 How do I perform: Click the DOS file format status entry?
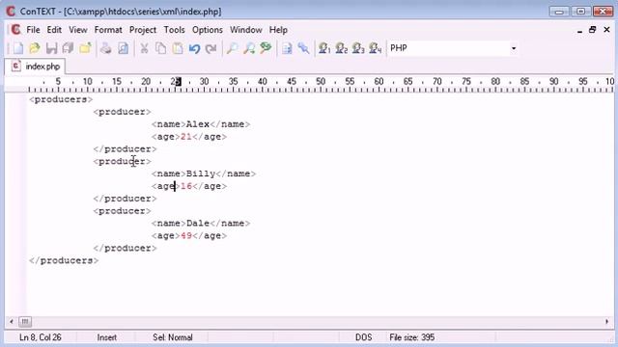tap(363, 337)
